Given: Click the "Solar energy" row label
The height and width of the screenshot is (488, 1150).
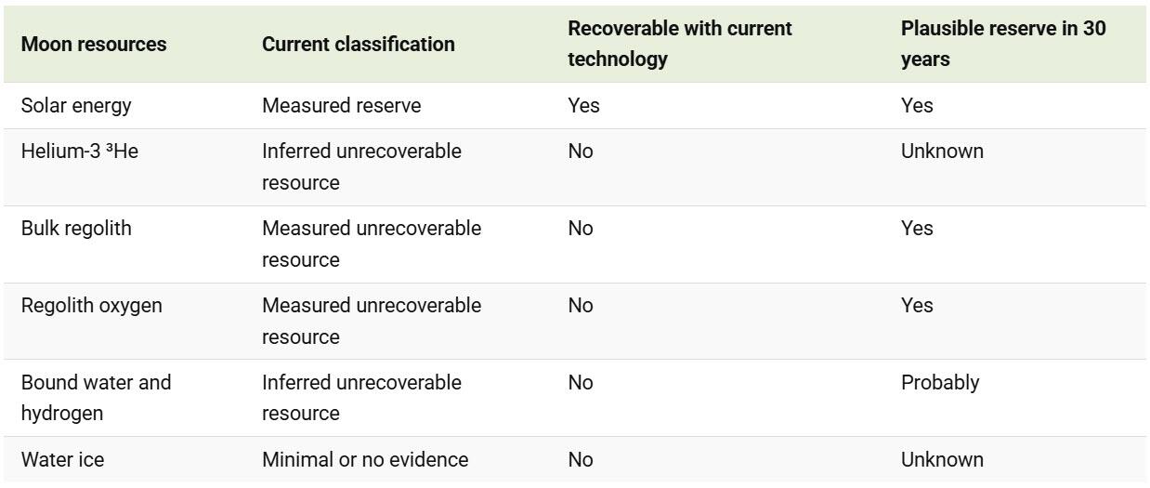Looking at the screenshot, I should click(x=76, y=106).
